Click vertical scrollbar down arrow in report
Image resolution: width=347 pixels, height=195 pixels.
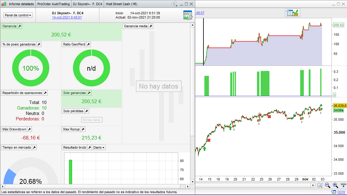pos(193,182)
